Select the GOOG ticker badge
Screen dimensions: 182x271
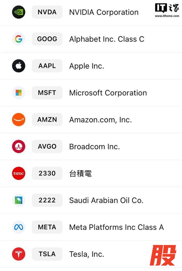pyautogui.click(x=47, y=39)
